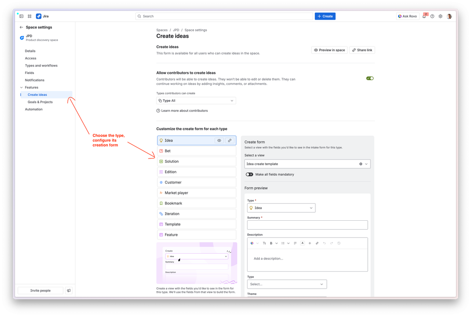Click the history clock icon in description toolbar
The image size is (471, 316).
click(x=339, y=243)
